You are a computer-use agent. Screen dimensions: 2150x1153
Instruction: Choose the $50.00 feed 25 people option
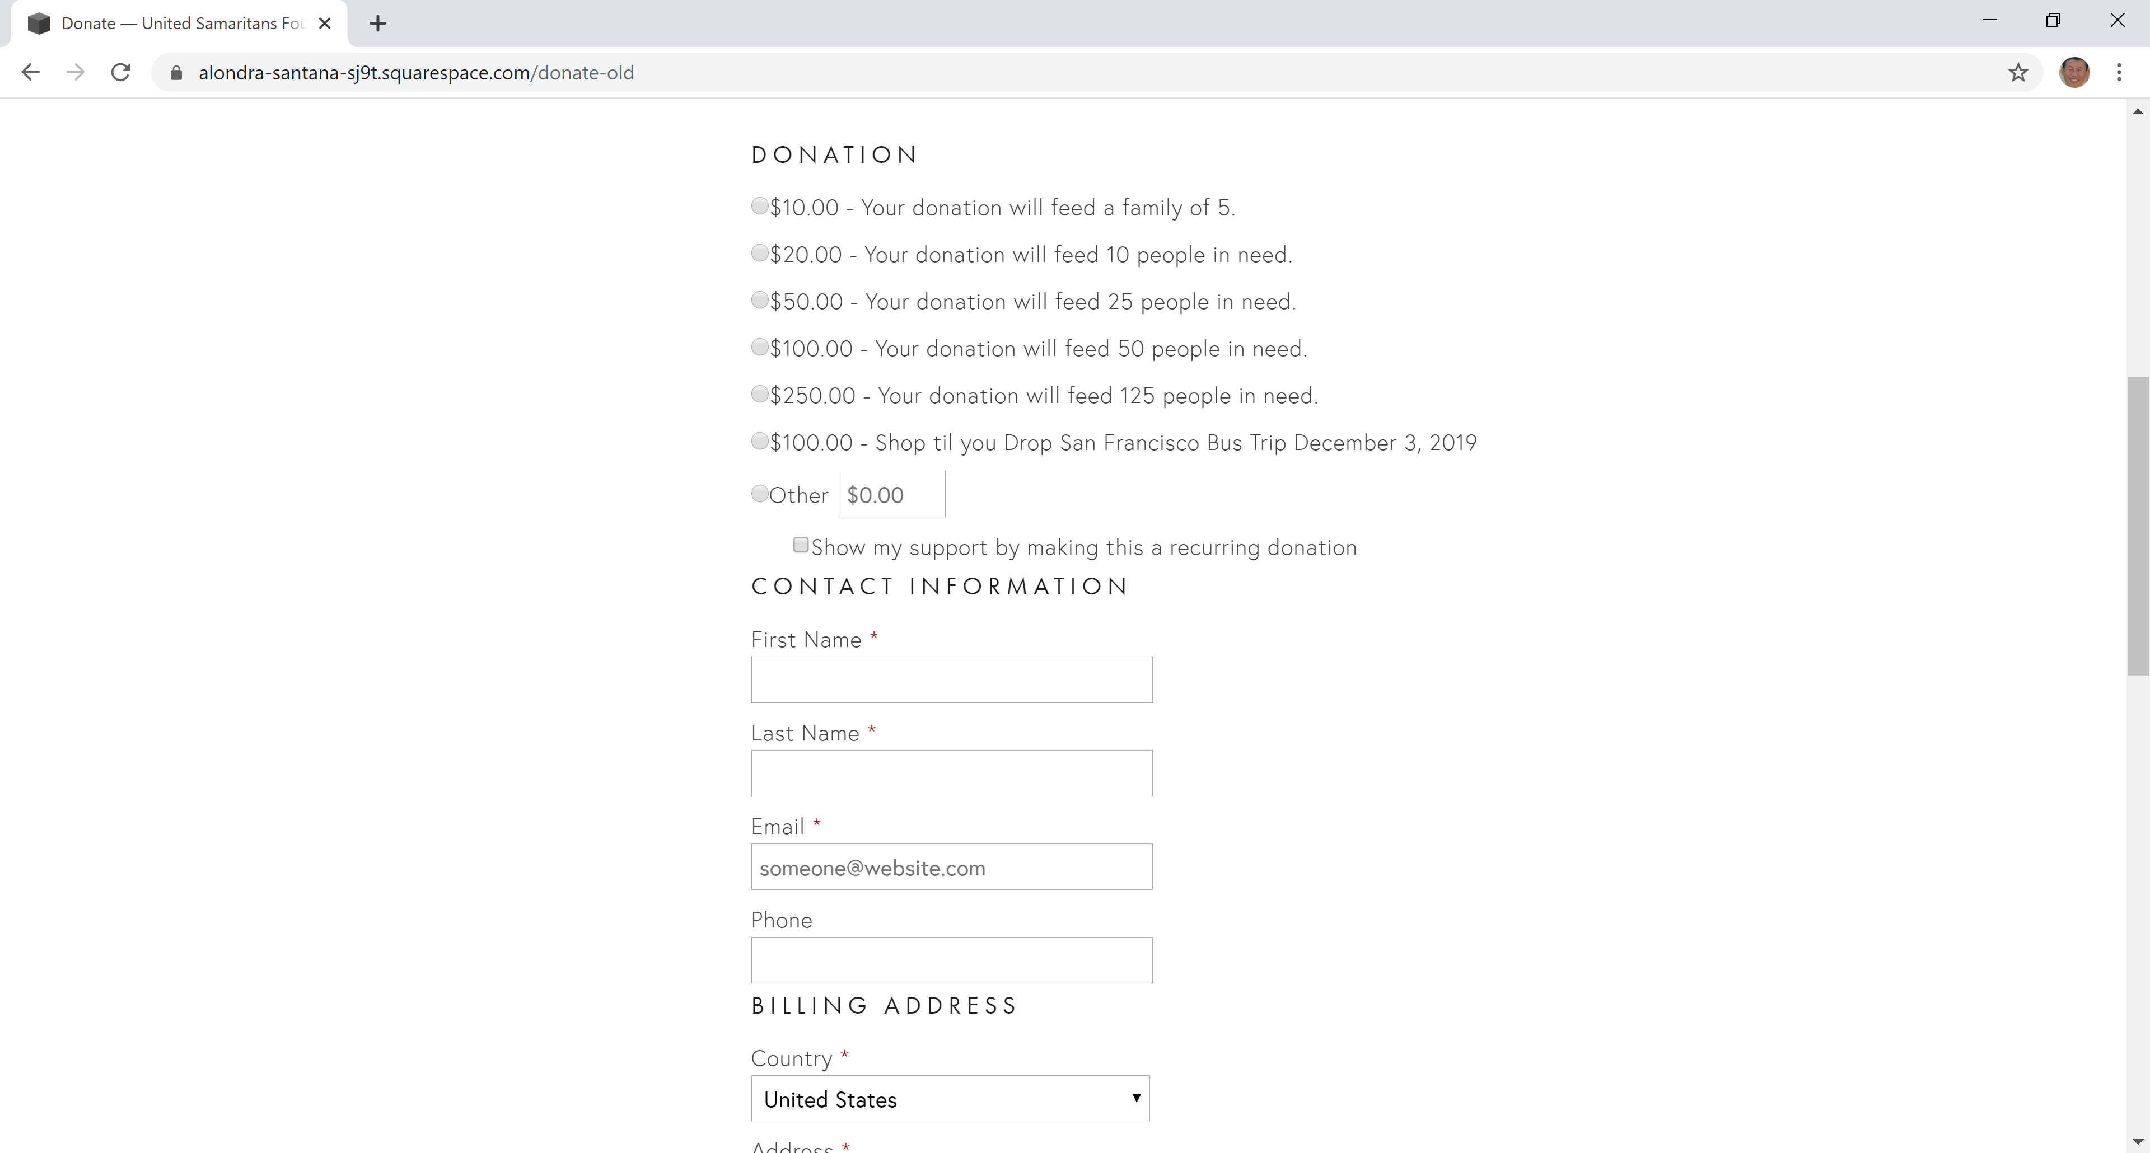tap(760, 299)
